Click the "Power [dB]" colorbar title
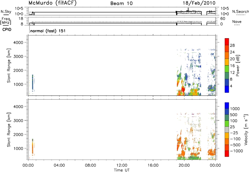The image size is (249, 172). [237, 66]
